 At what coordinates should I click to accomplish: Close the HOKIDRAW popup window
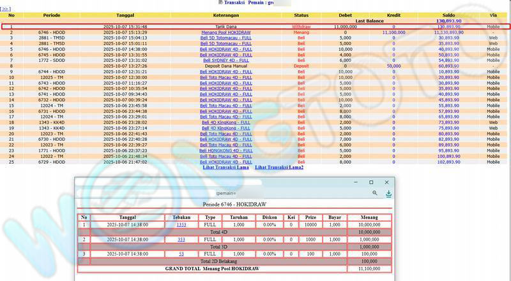click(387, 182)
